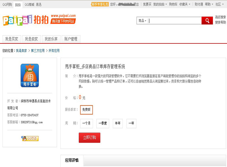Focus the product search input field

click(175, 21)
